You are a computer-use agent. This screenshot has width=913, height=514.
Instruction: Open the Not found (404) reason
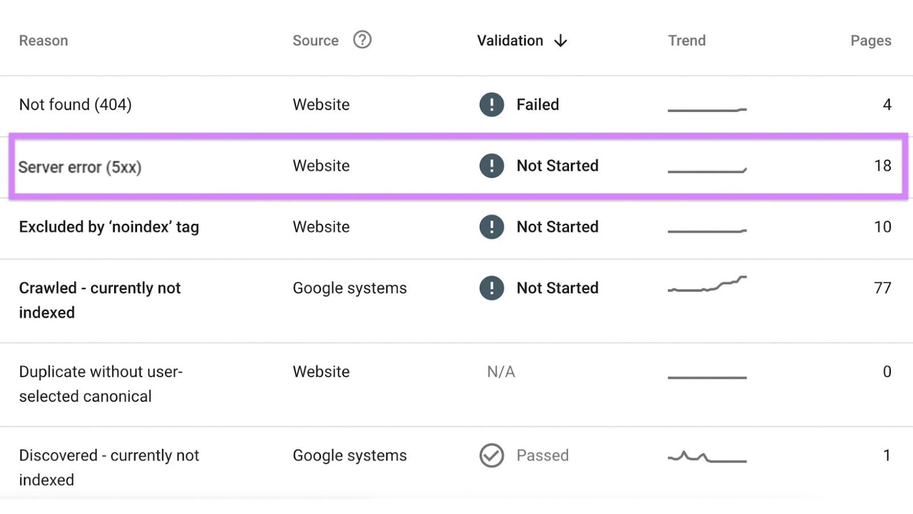tap(75, 104)
